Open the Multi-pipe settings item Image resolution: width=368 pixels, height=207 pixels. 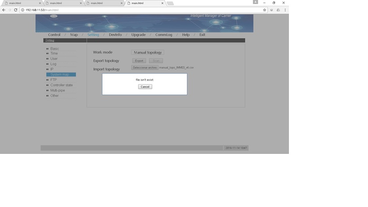pos(58,90)
